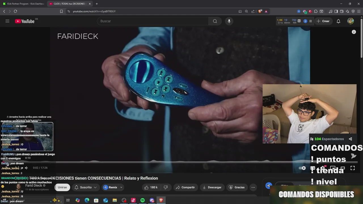
Task: Open a new browser tab
Action: point(97,4)
